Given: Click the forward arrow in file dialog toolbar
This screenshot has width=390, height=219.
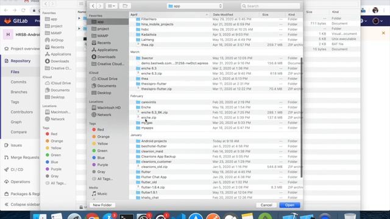Looking at the screenshot, I should click(100, 6).
